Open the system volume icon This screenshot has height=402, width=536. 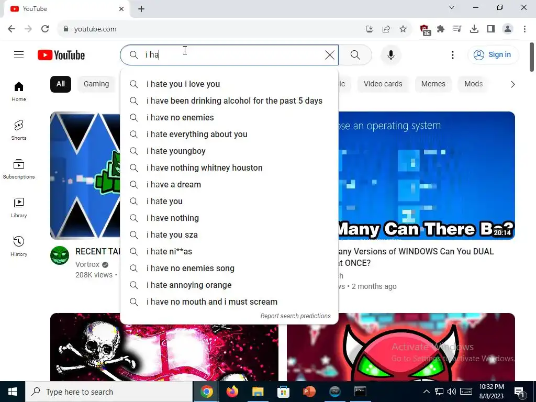452,392
